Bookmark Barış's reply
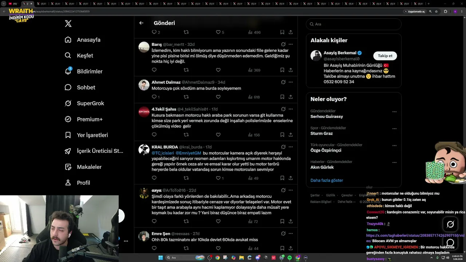The image size is (466, 262). (x=282, y=70)
